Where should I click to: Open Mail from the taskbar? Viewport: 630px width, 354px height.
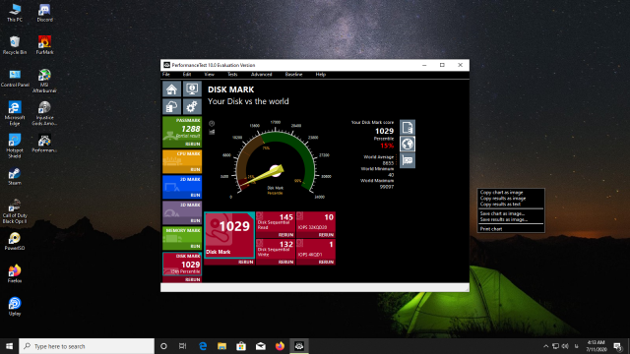(260, 346)
